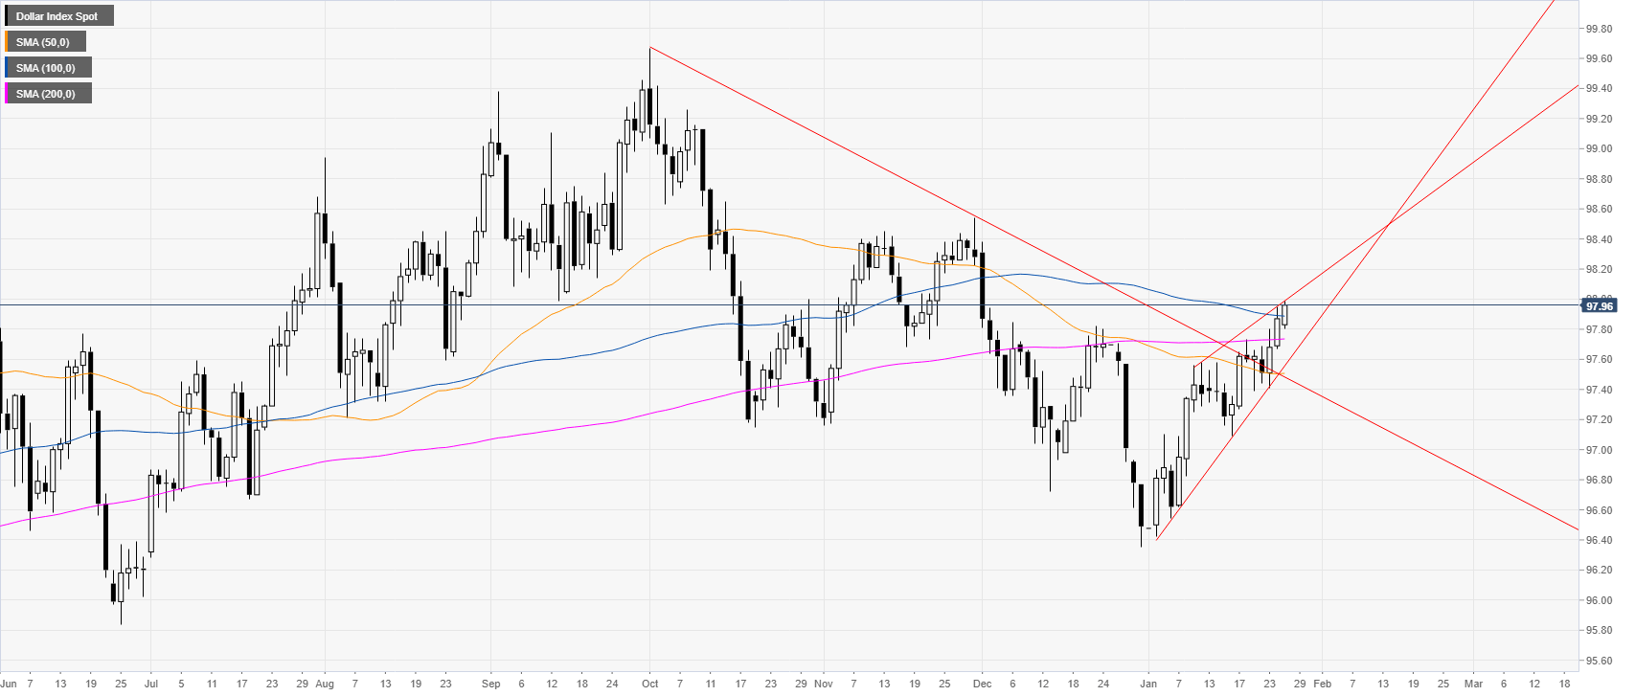Click the 98.20 price axis label

coord(1599,270)
